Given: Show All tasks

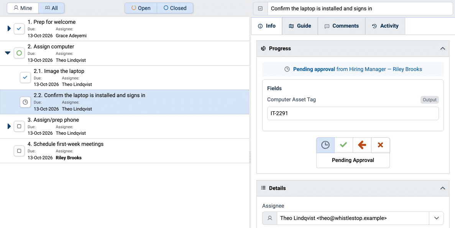Looking at the screenshot, I should click(51, 8).
